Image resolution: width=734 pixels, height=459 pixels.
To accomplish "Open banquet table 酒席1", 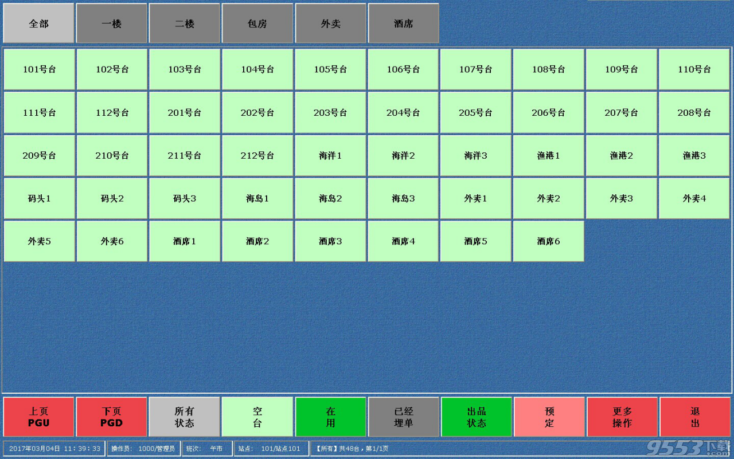I will click(x=185, y=241).
